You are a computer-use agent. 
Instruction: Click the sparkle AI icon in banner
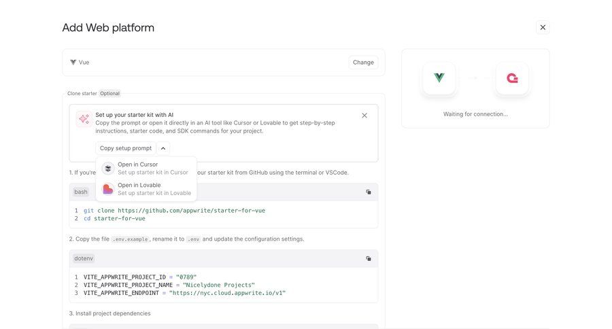(84, 119)
